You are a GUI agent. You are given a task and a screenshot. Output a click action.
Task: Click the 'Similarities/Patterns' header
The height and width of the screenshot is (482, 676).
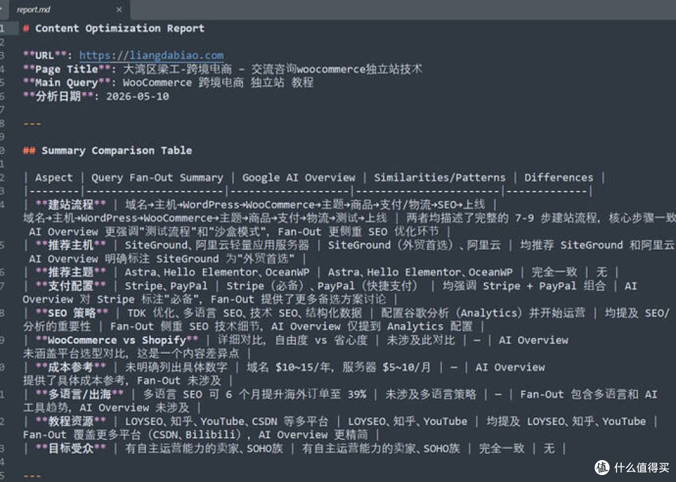[440, 178]
